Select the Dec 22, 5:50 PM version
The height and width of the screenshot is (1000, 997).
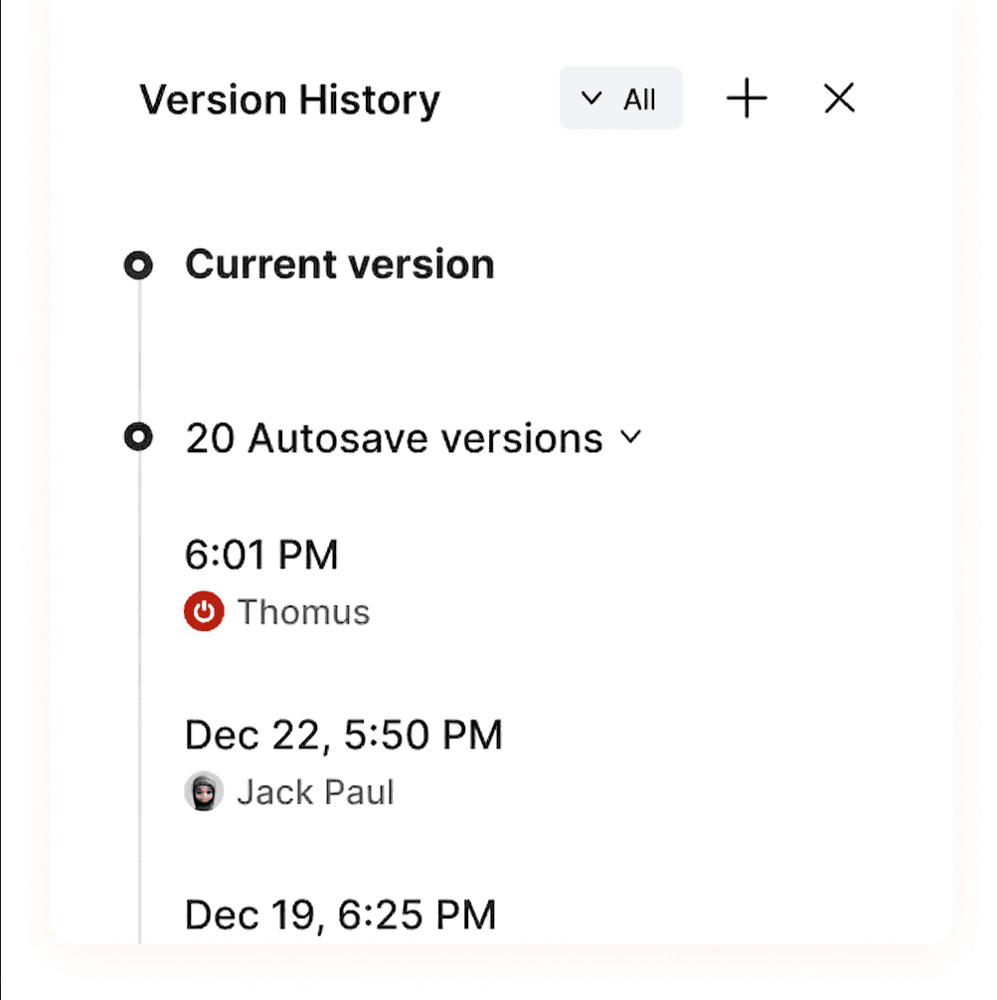(343, 735)
